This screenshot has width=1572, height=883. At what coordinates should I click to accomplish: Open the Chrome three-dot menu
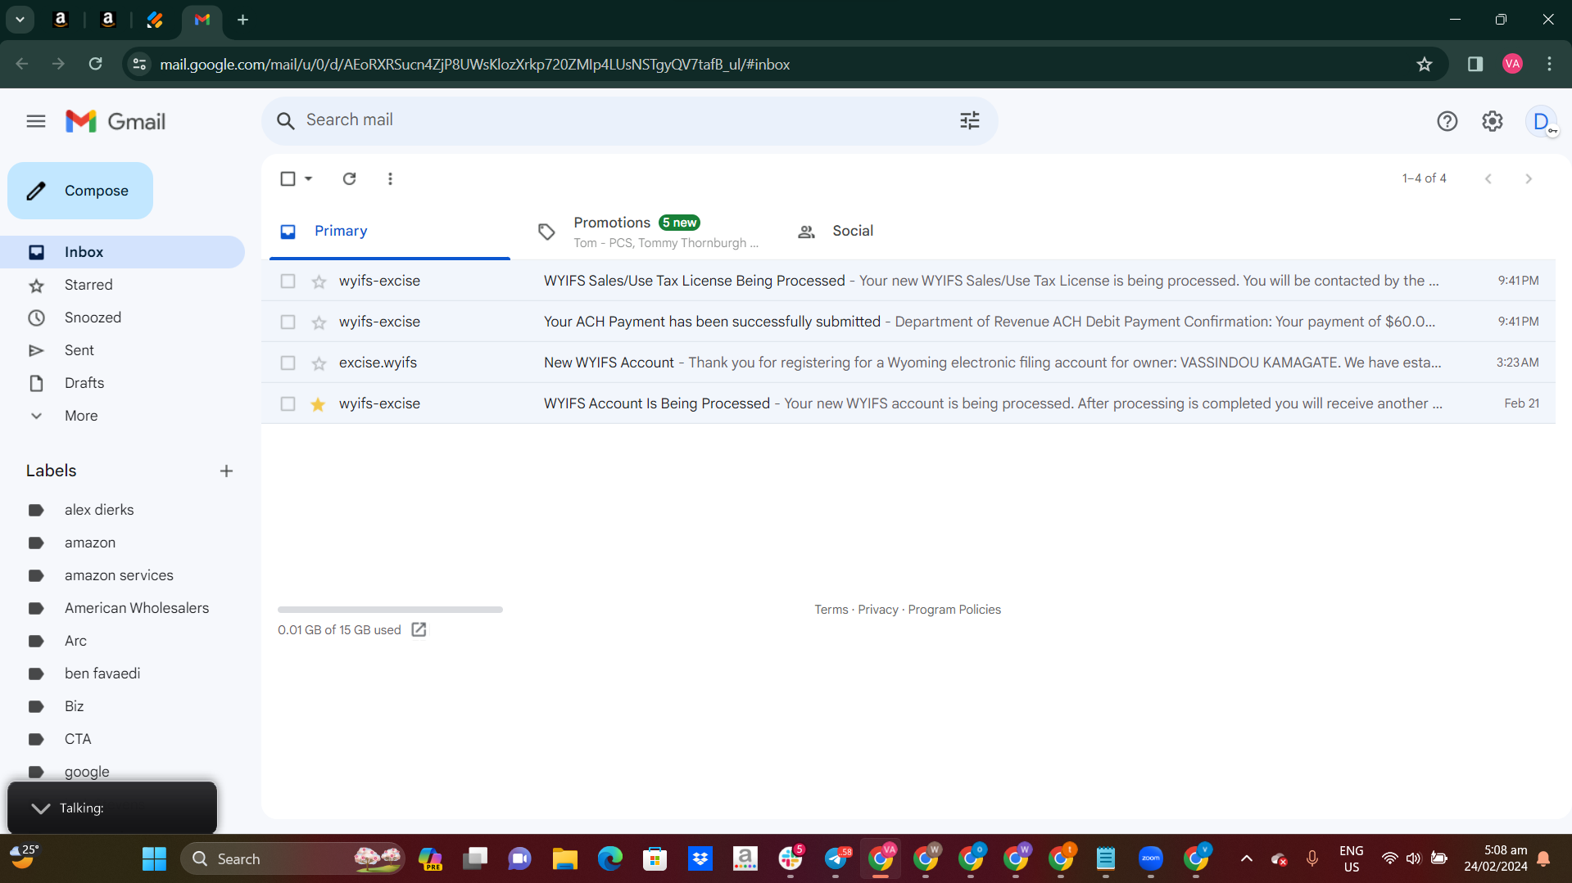point(1549,64)
